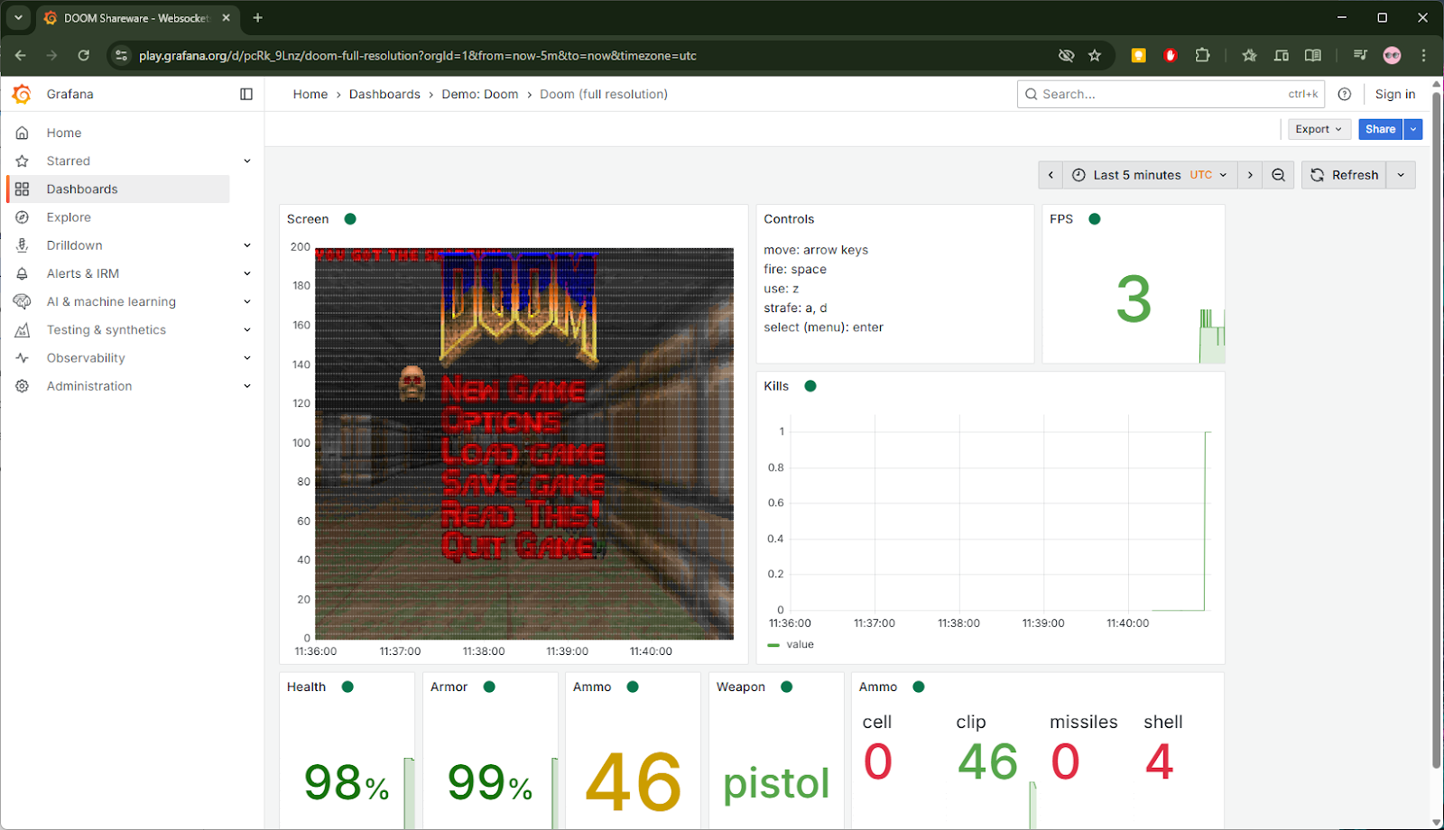The image size is (1444, 830).
Task: Click the dock menu sidebar icon
Action: 246,94
